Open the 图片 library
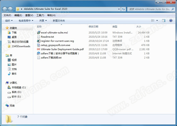This screenshot has width=177, height=126. 12,64
